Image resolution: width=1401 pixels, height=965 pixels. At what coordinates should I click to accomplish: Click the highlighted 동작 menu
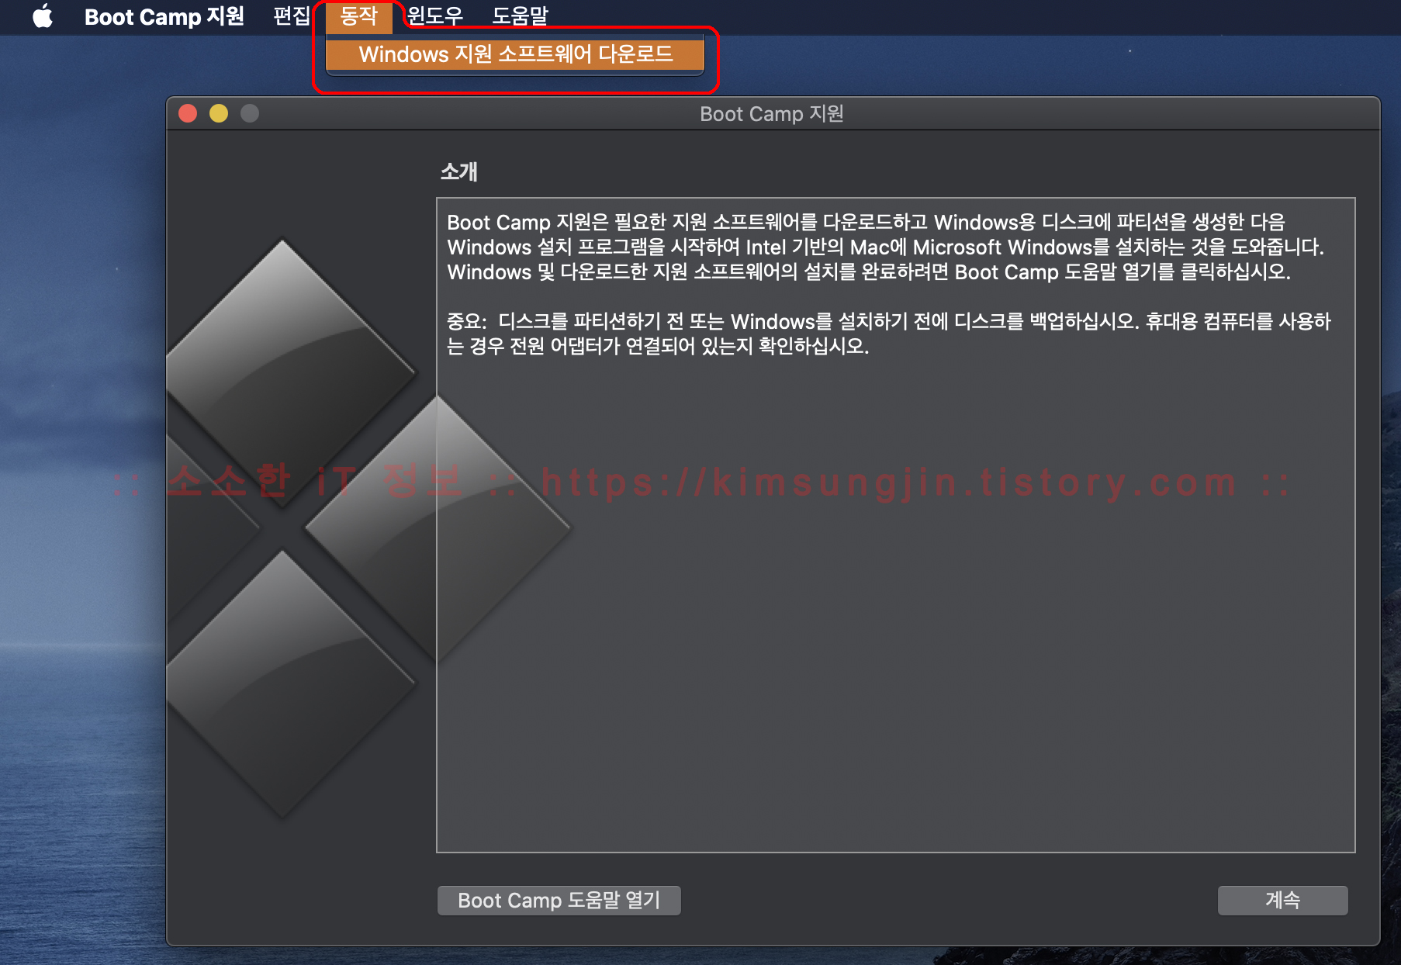tap(359, 16)
